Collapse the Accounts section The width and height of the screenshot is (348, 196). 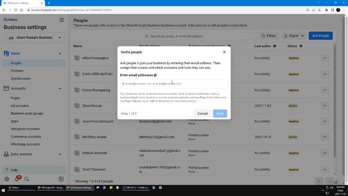[60, 88]
